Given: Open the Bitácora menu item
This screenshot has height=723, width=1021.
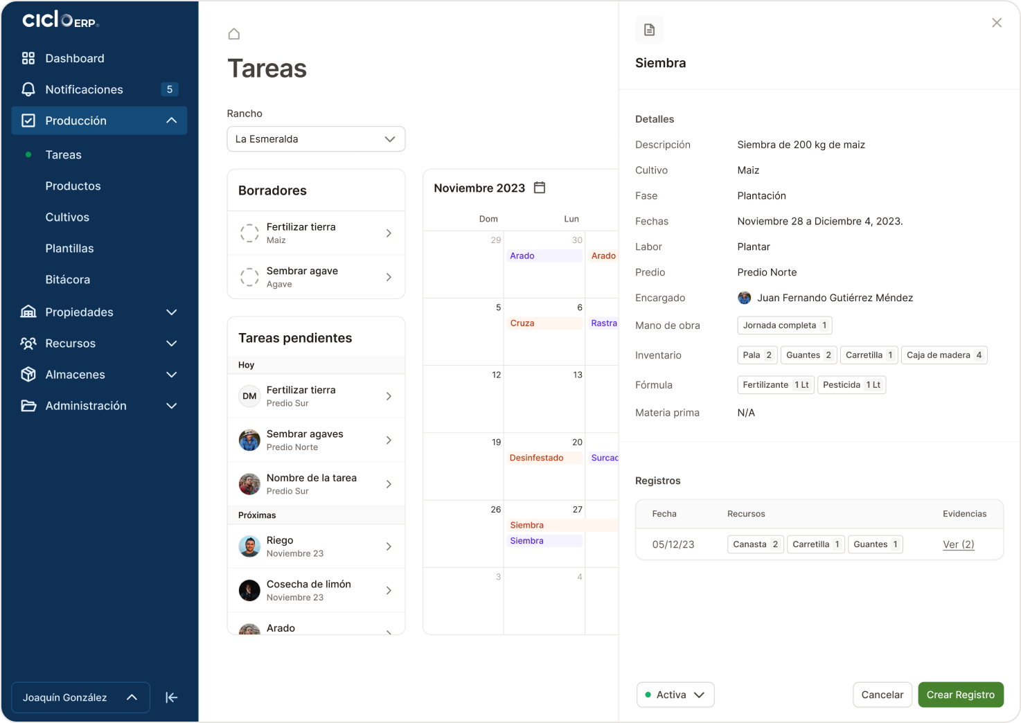Looking at the screenshot, I should 67,279.
